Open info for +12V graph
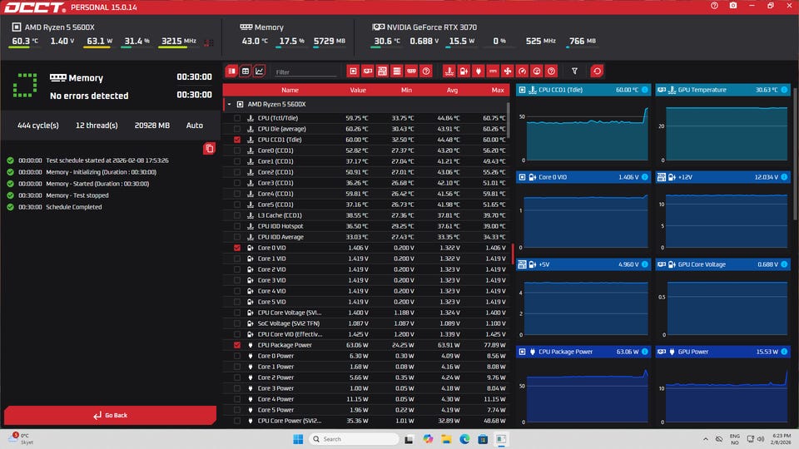Viewport: 799px width, 449px height. tap(784, 177)
